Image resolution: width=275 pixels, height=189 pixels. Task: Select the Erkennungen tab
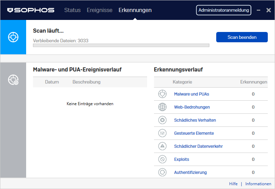tap(135, 10)
